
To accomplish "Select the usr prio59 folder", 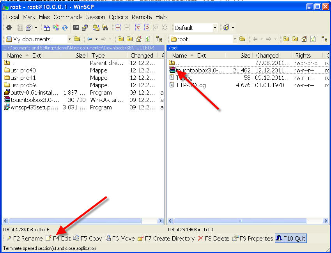I will click(x=20, y=85).
